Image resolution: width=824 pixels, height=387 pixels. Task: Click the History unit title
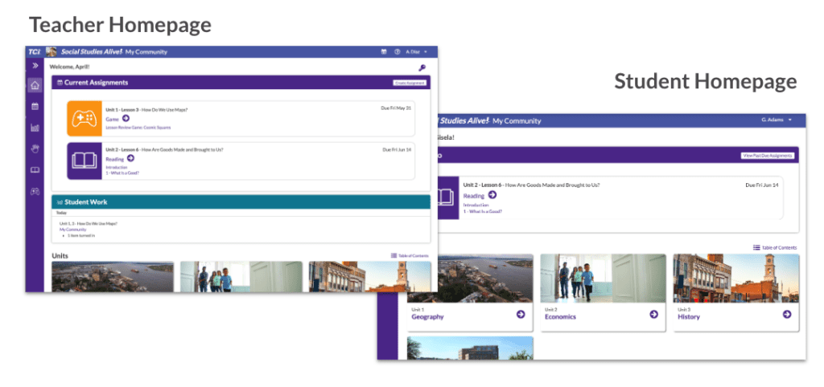click(x=689, y=317)
